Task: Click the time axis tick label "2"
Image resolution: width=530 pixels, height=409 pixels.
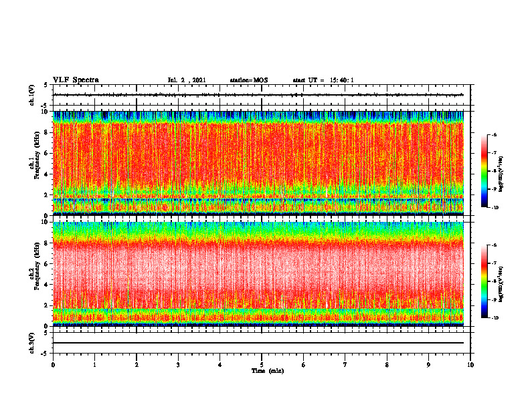Action: (x=137, y=365)
